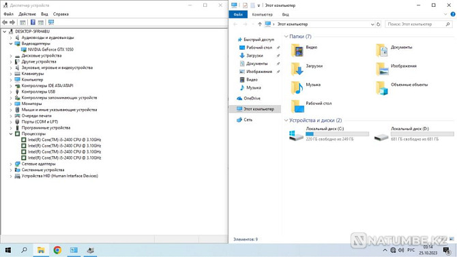Click Explorer up-one-level arrow
457x257 pixels.
260,24
